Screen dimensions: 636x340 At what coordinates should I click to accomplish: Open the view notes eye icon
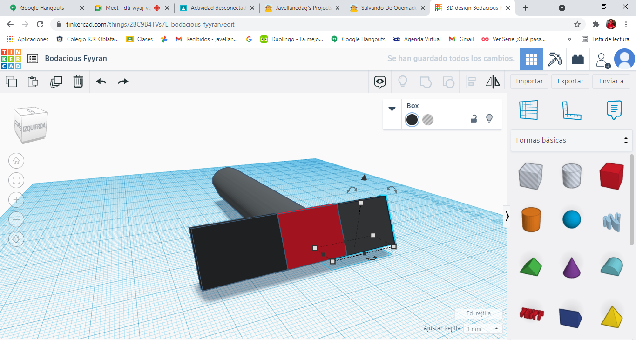point(380,82)
